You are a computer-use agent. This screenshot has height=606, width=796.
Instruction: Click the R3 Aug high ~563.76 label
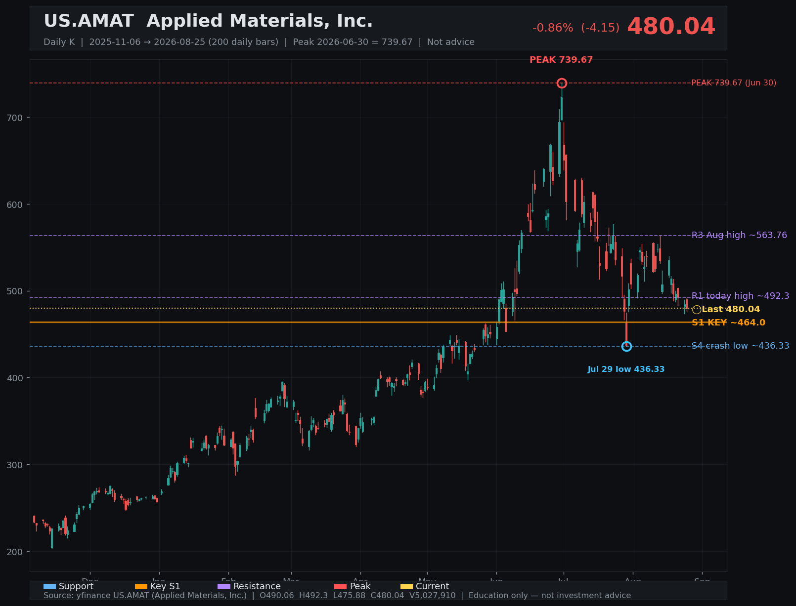(739, 235)
